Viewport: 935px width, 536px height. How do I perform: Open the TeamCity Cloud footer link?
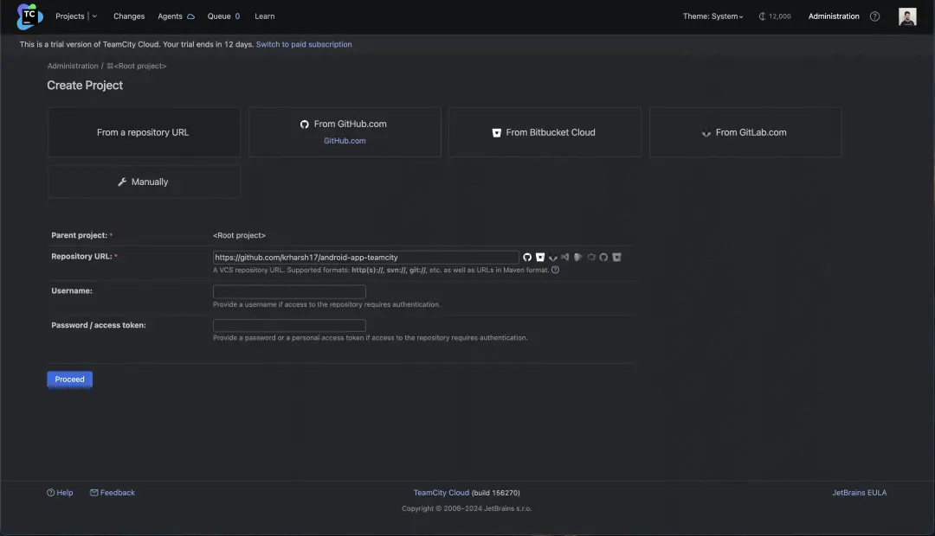[442, 493]
